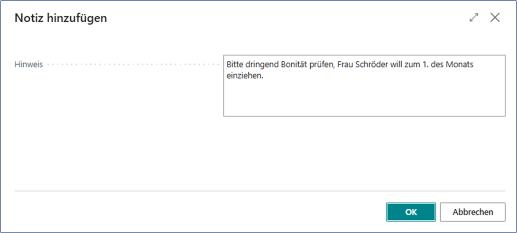Confirm the note with OK

click(x=411, y=212)
